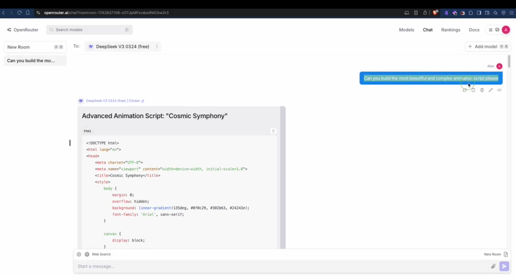
Task: Click the globe icon beside Web Search
Action: 87,254
